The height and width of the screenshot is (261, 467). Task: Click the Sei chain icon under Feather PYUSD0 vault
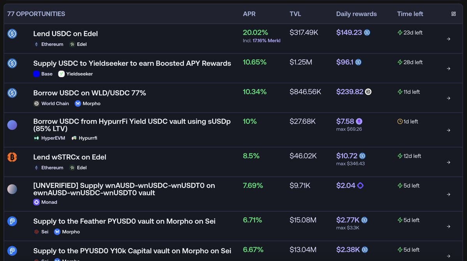[36, 232]
